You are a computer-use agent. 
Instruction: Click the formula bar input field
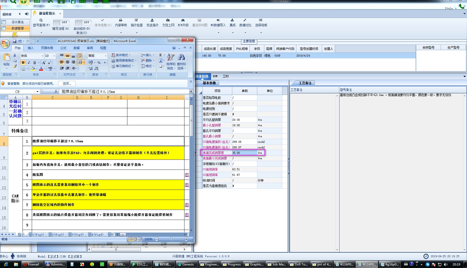pyautogui.click(x=124, y=91)
